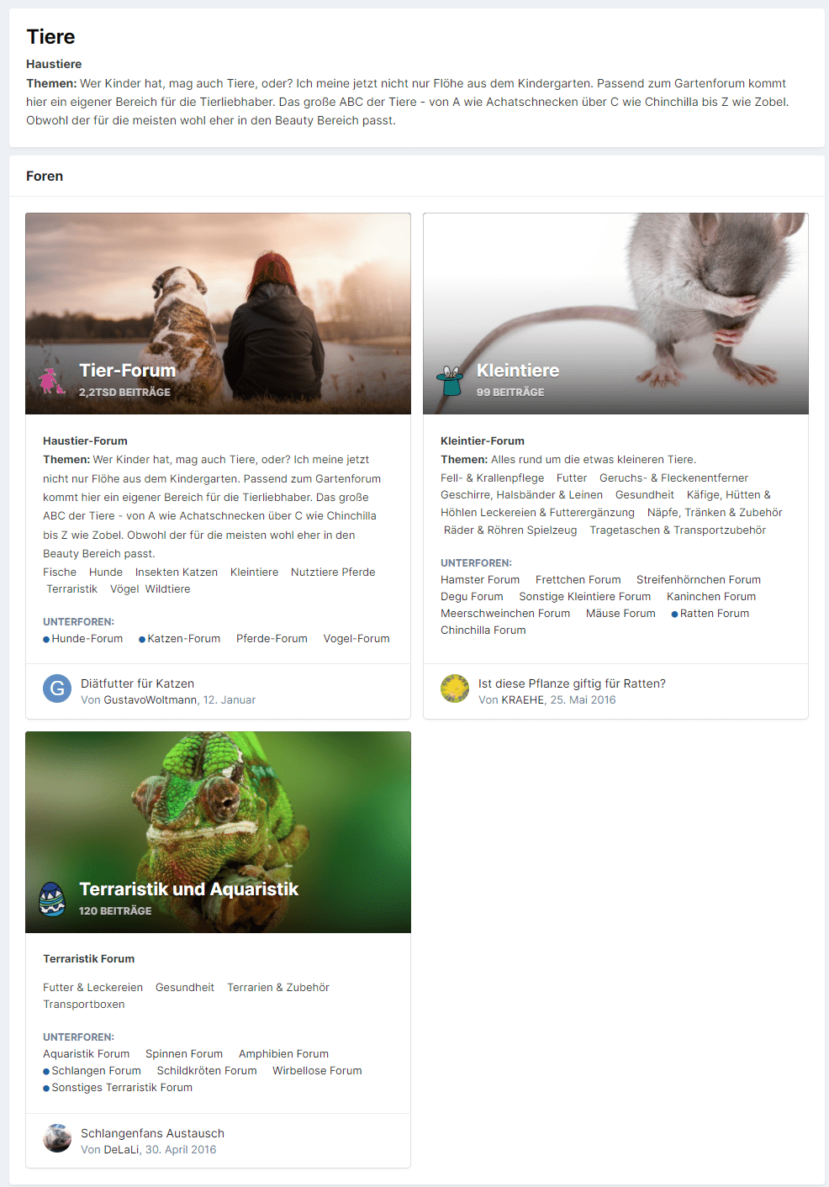Click the mouse header image of Kleintiere
This screenshot has height=1187, width=829.
tap(615, 313)
